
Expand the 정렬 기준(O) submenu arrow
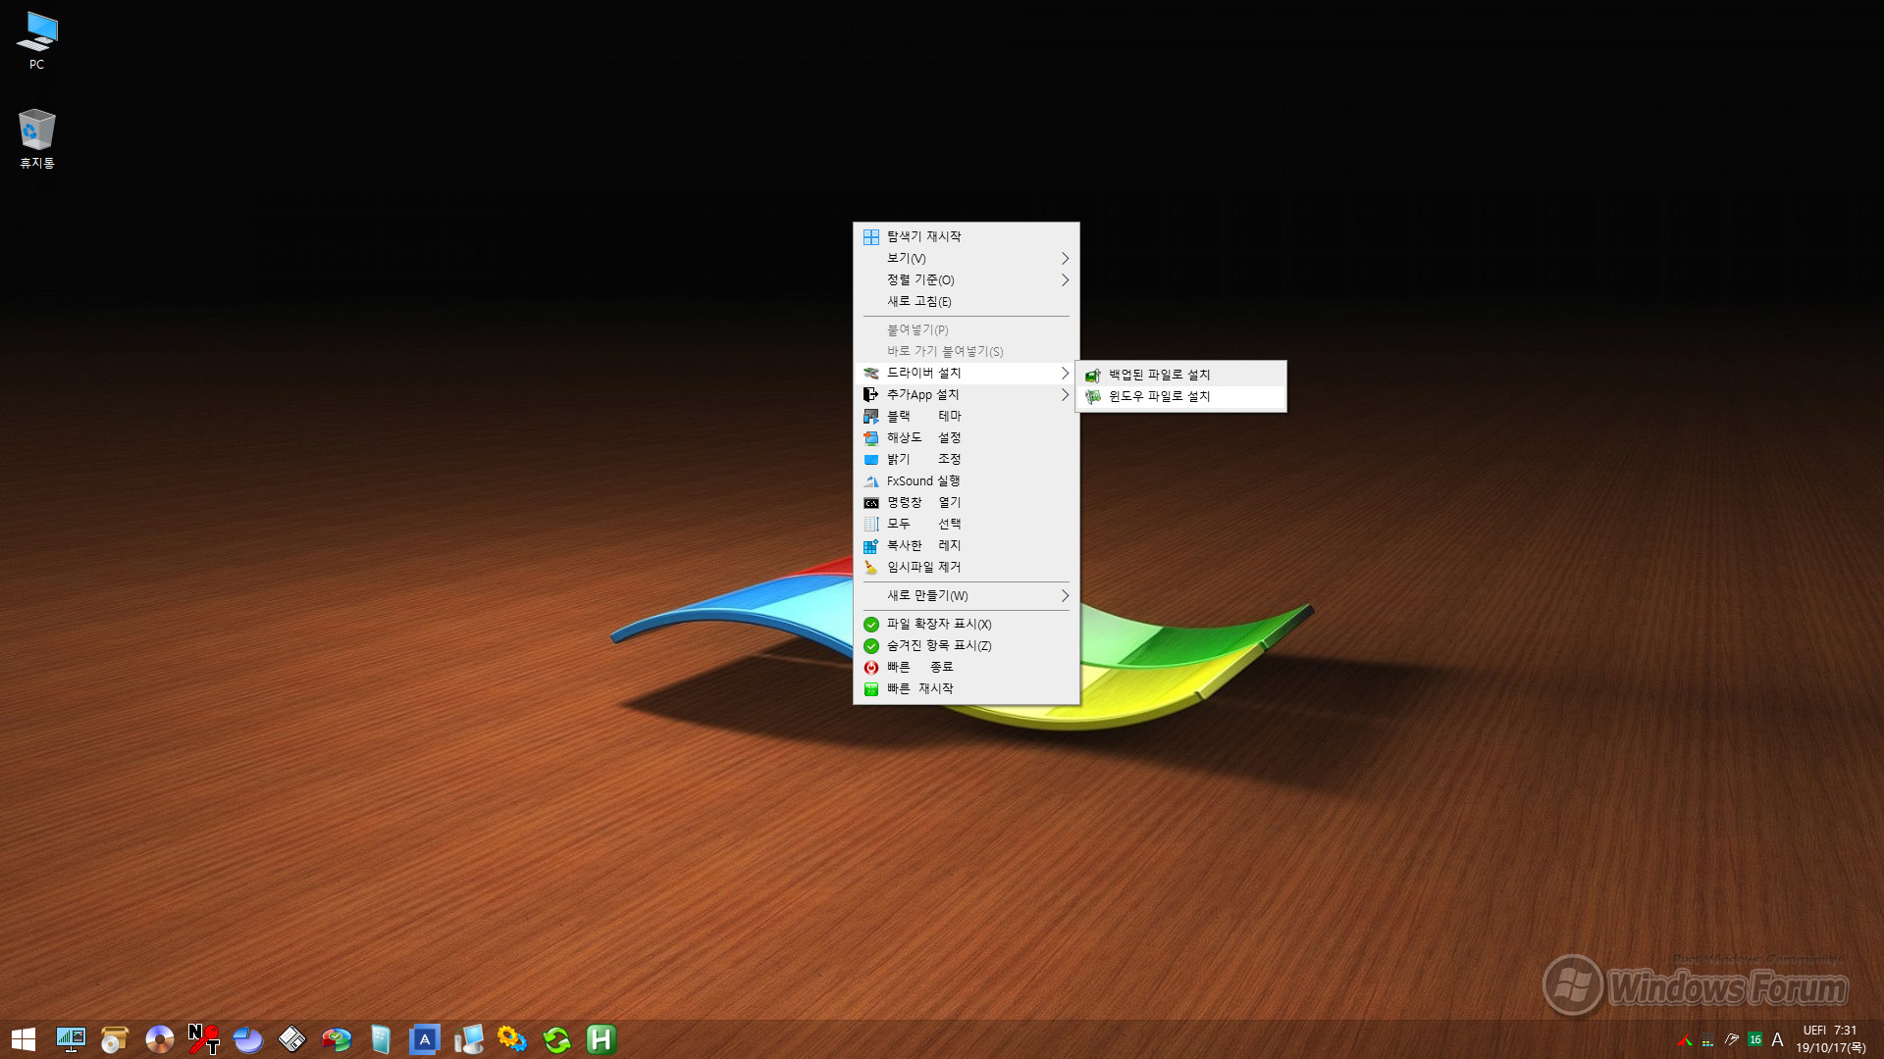(1065, 279)
